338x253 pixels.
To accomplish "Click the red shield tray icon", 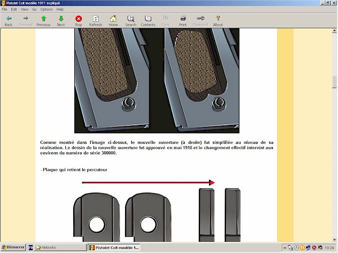I will click(314, 248).
